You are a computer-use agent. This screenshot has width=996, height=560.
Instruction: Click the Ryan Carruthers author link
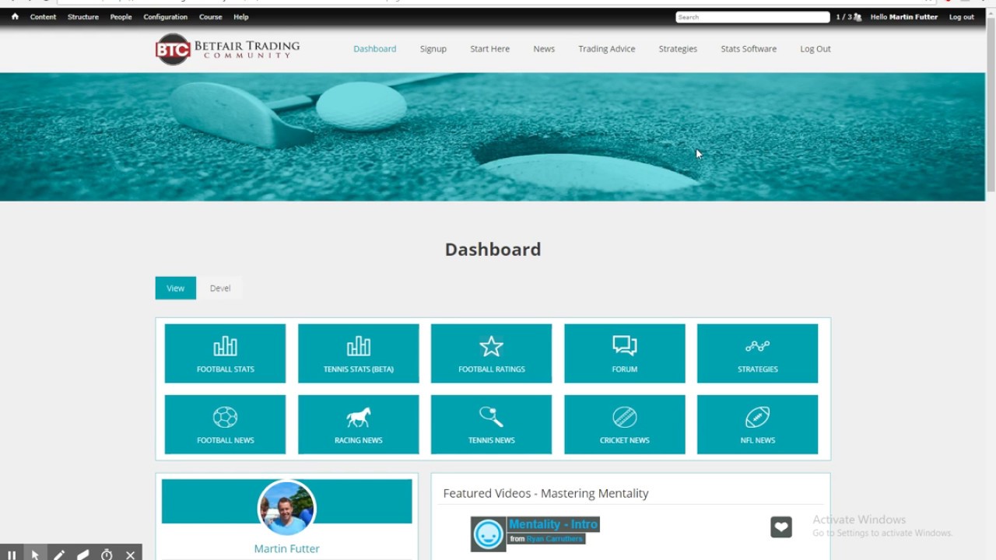pyautogui.click(x=554, y=539)
